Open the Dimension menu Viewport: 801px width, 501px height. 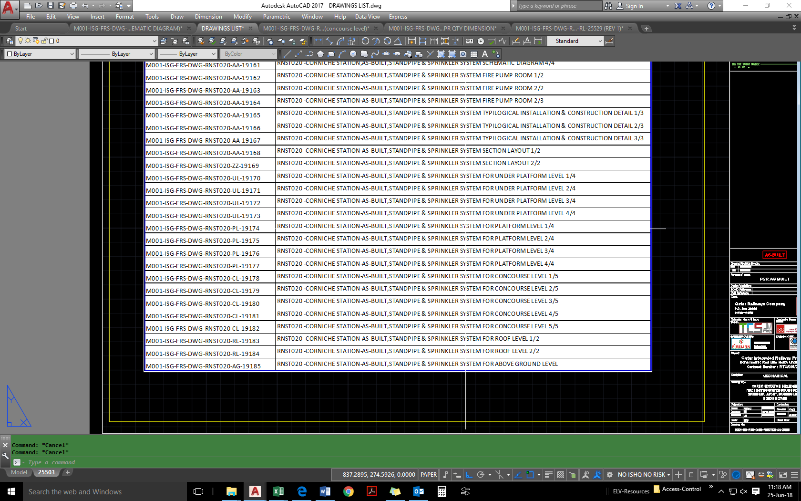(x=208, y=17)
